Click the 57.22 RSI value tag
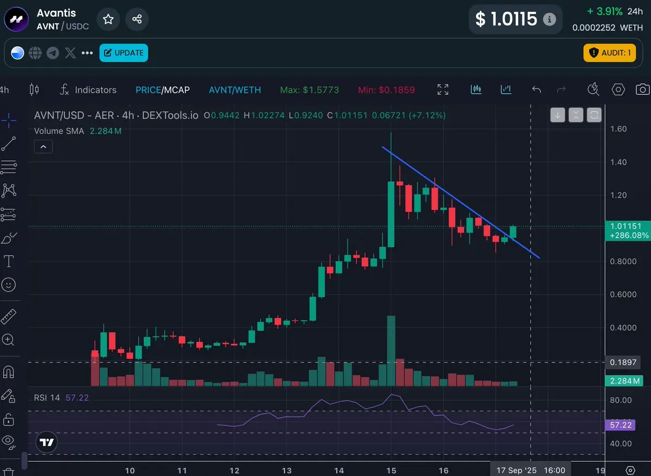 (x=622, y=425)
